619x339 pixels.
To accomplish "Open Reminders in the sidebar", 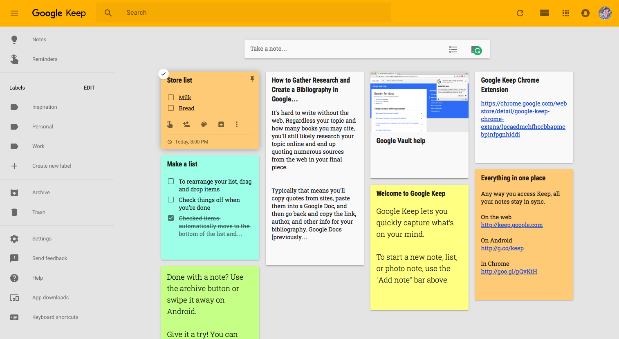I will click(x=45, y=59).
